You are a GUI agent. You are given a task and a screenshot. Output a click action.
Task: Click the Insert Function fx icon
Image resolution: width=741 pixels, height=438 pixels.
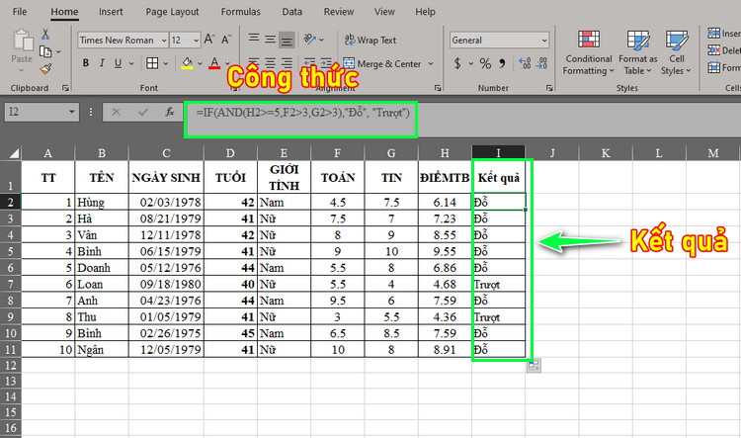pyautogui.click(x=170, y=112)
